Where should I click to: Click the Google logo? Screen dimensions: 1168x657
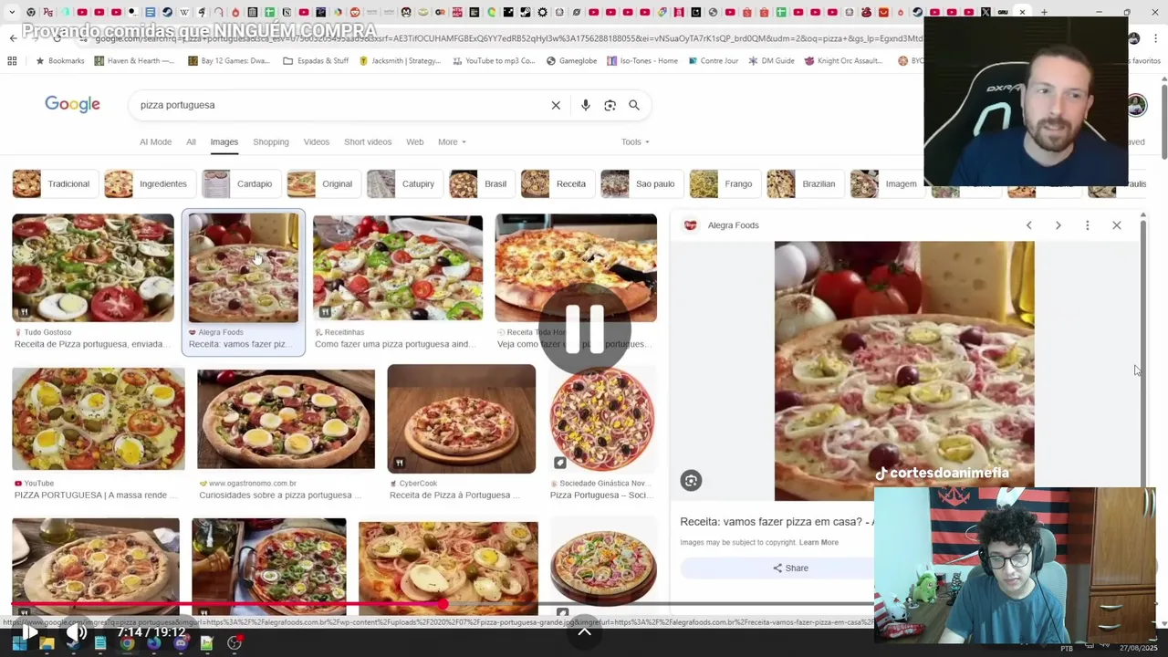pos(72,104)
